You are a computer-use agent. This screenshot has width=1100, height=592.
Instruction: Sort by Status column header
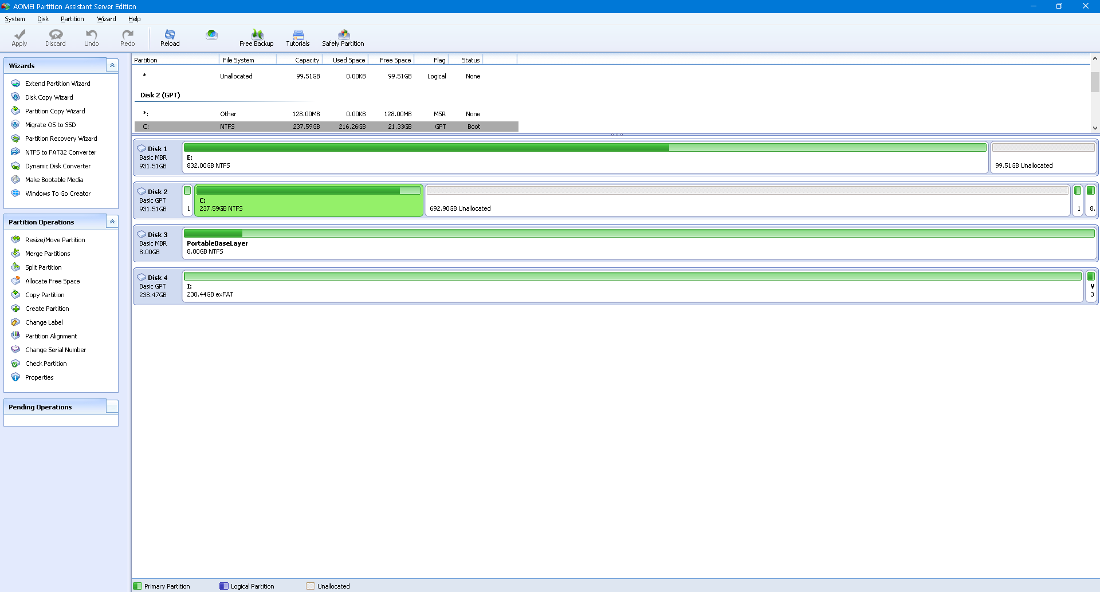click(x=465, y=60)
